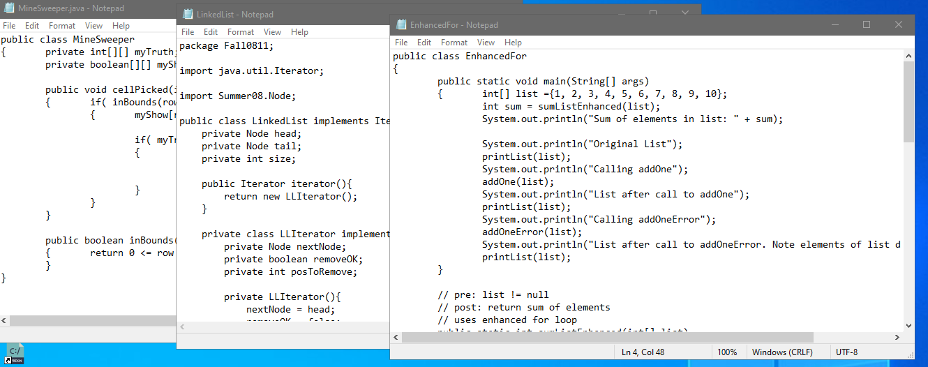Open the File menu in EnhancedFor

point(401,43)
